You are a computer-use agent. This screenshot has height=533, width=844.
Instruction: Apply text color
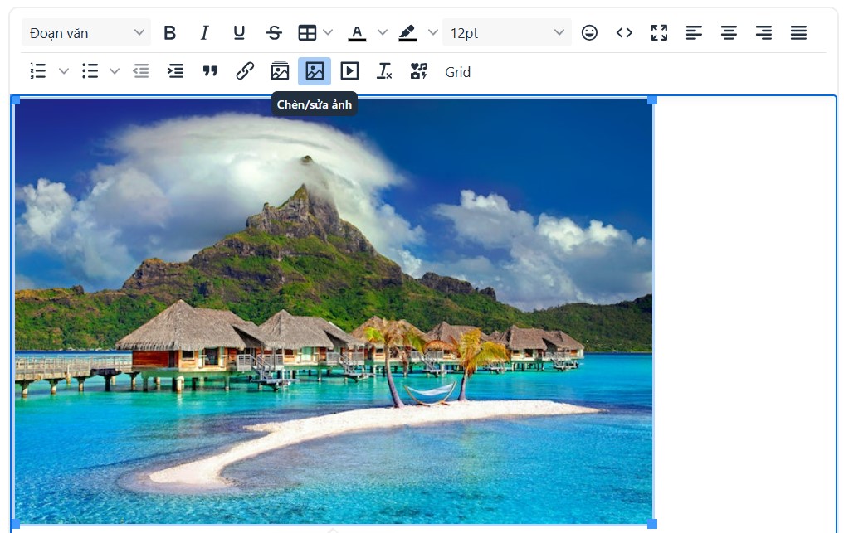click(x=357, y=33)
